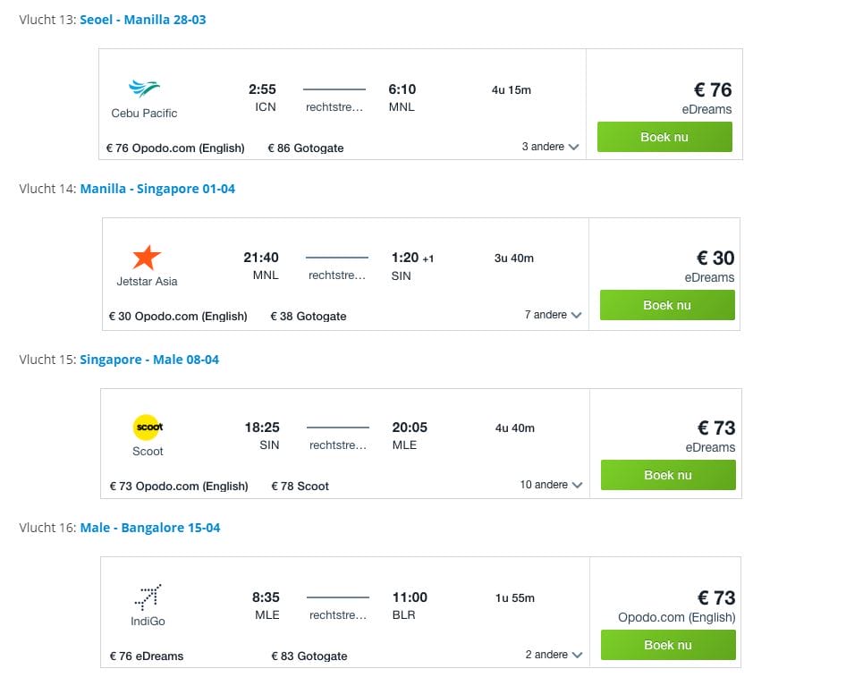This screenshot has width=846, height=686.
Task: Expand the 3 andere price options
Action: click(550, 147)
